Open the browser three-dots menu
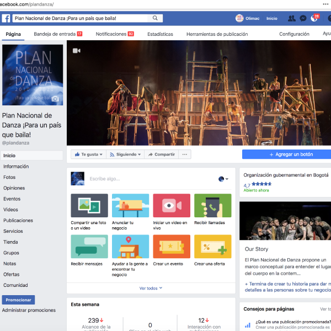This screenshot has width=331, height=331. [x=325, y=4]
